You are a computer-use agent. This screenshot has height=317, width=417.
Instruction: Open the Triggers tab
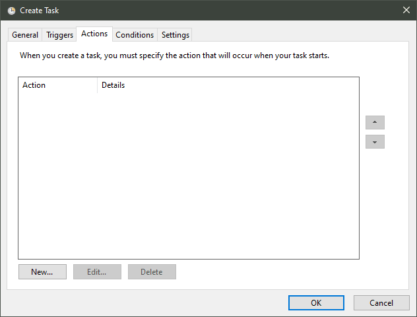59,35
